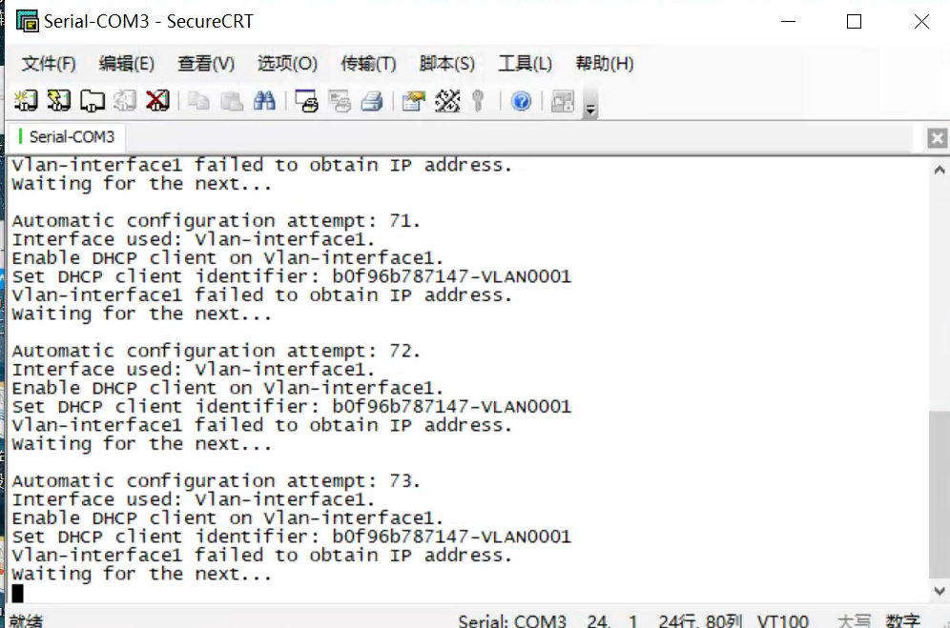Open the 选项(O) menu

pyautogui.click(x=287, y=64)
